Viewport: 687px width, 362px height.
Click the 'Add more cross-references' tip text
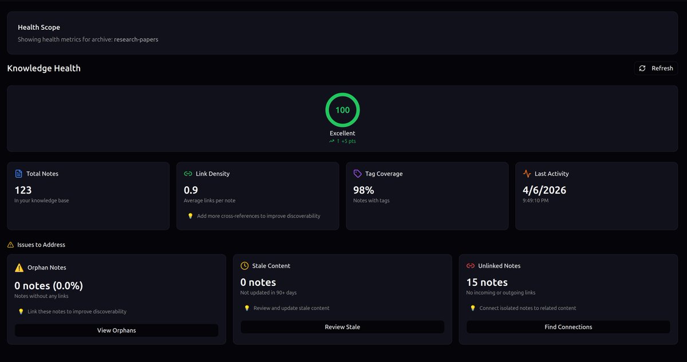coord(259,216)
